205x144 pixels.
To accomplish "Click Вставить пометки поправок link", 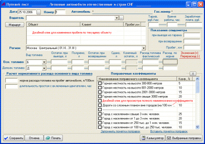I will click(x=169, y=131).
